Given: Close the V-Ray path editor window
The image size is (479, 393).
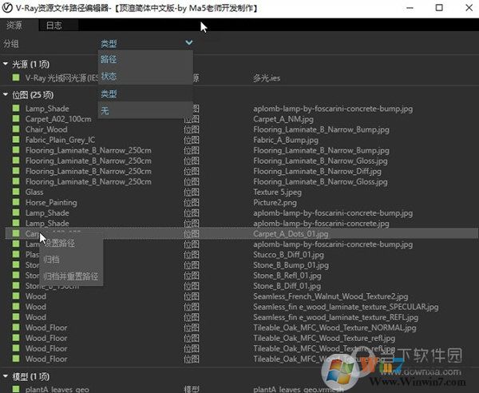Looking at the screenshot, I should click(469, 8).
